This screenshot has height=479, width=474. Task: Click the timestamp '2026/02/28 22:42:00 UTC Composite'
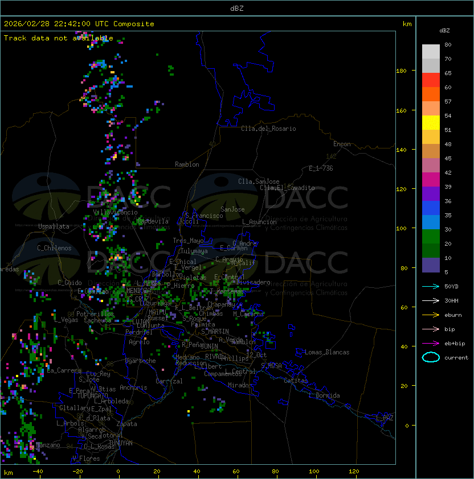point(79,24)
